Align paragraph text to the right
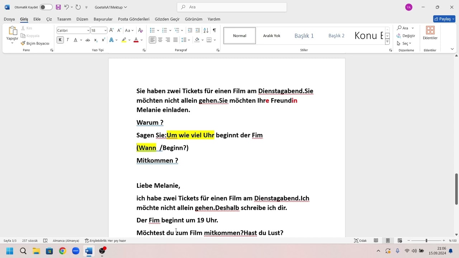The height and width of the screenshot is (258, 459). point(168,40)
